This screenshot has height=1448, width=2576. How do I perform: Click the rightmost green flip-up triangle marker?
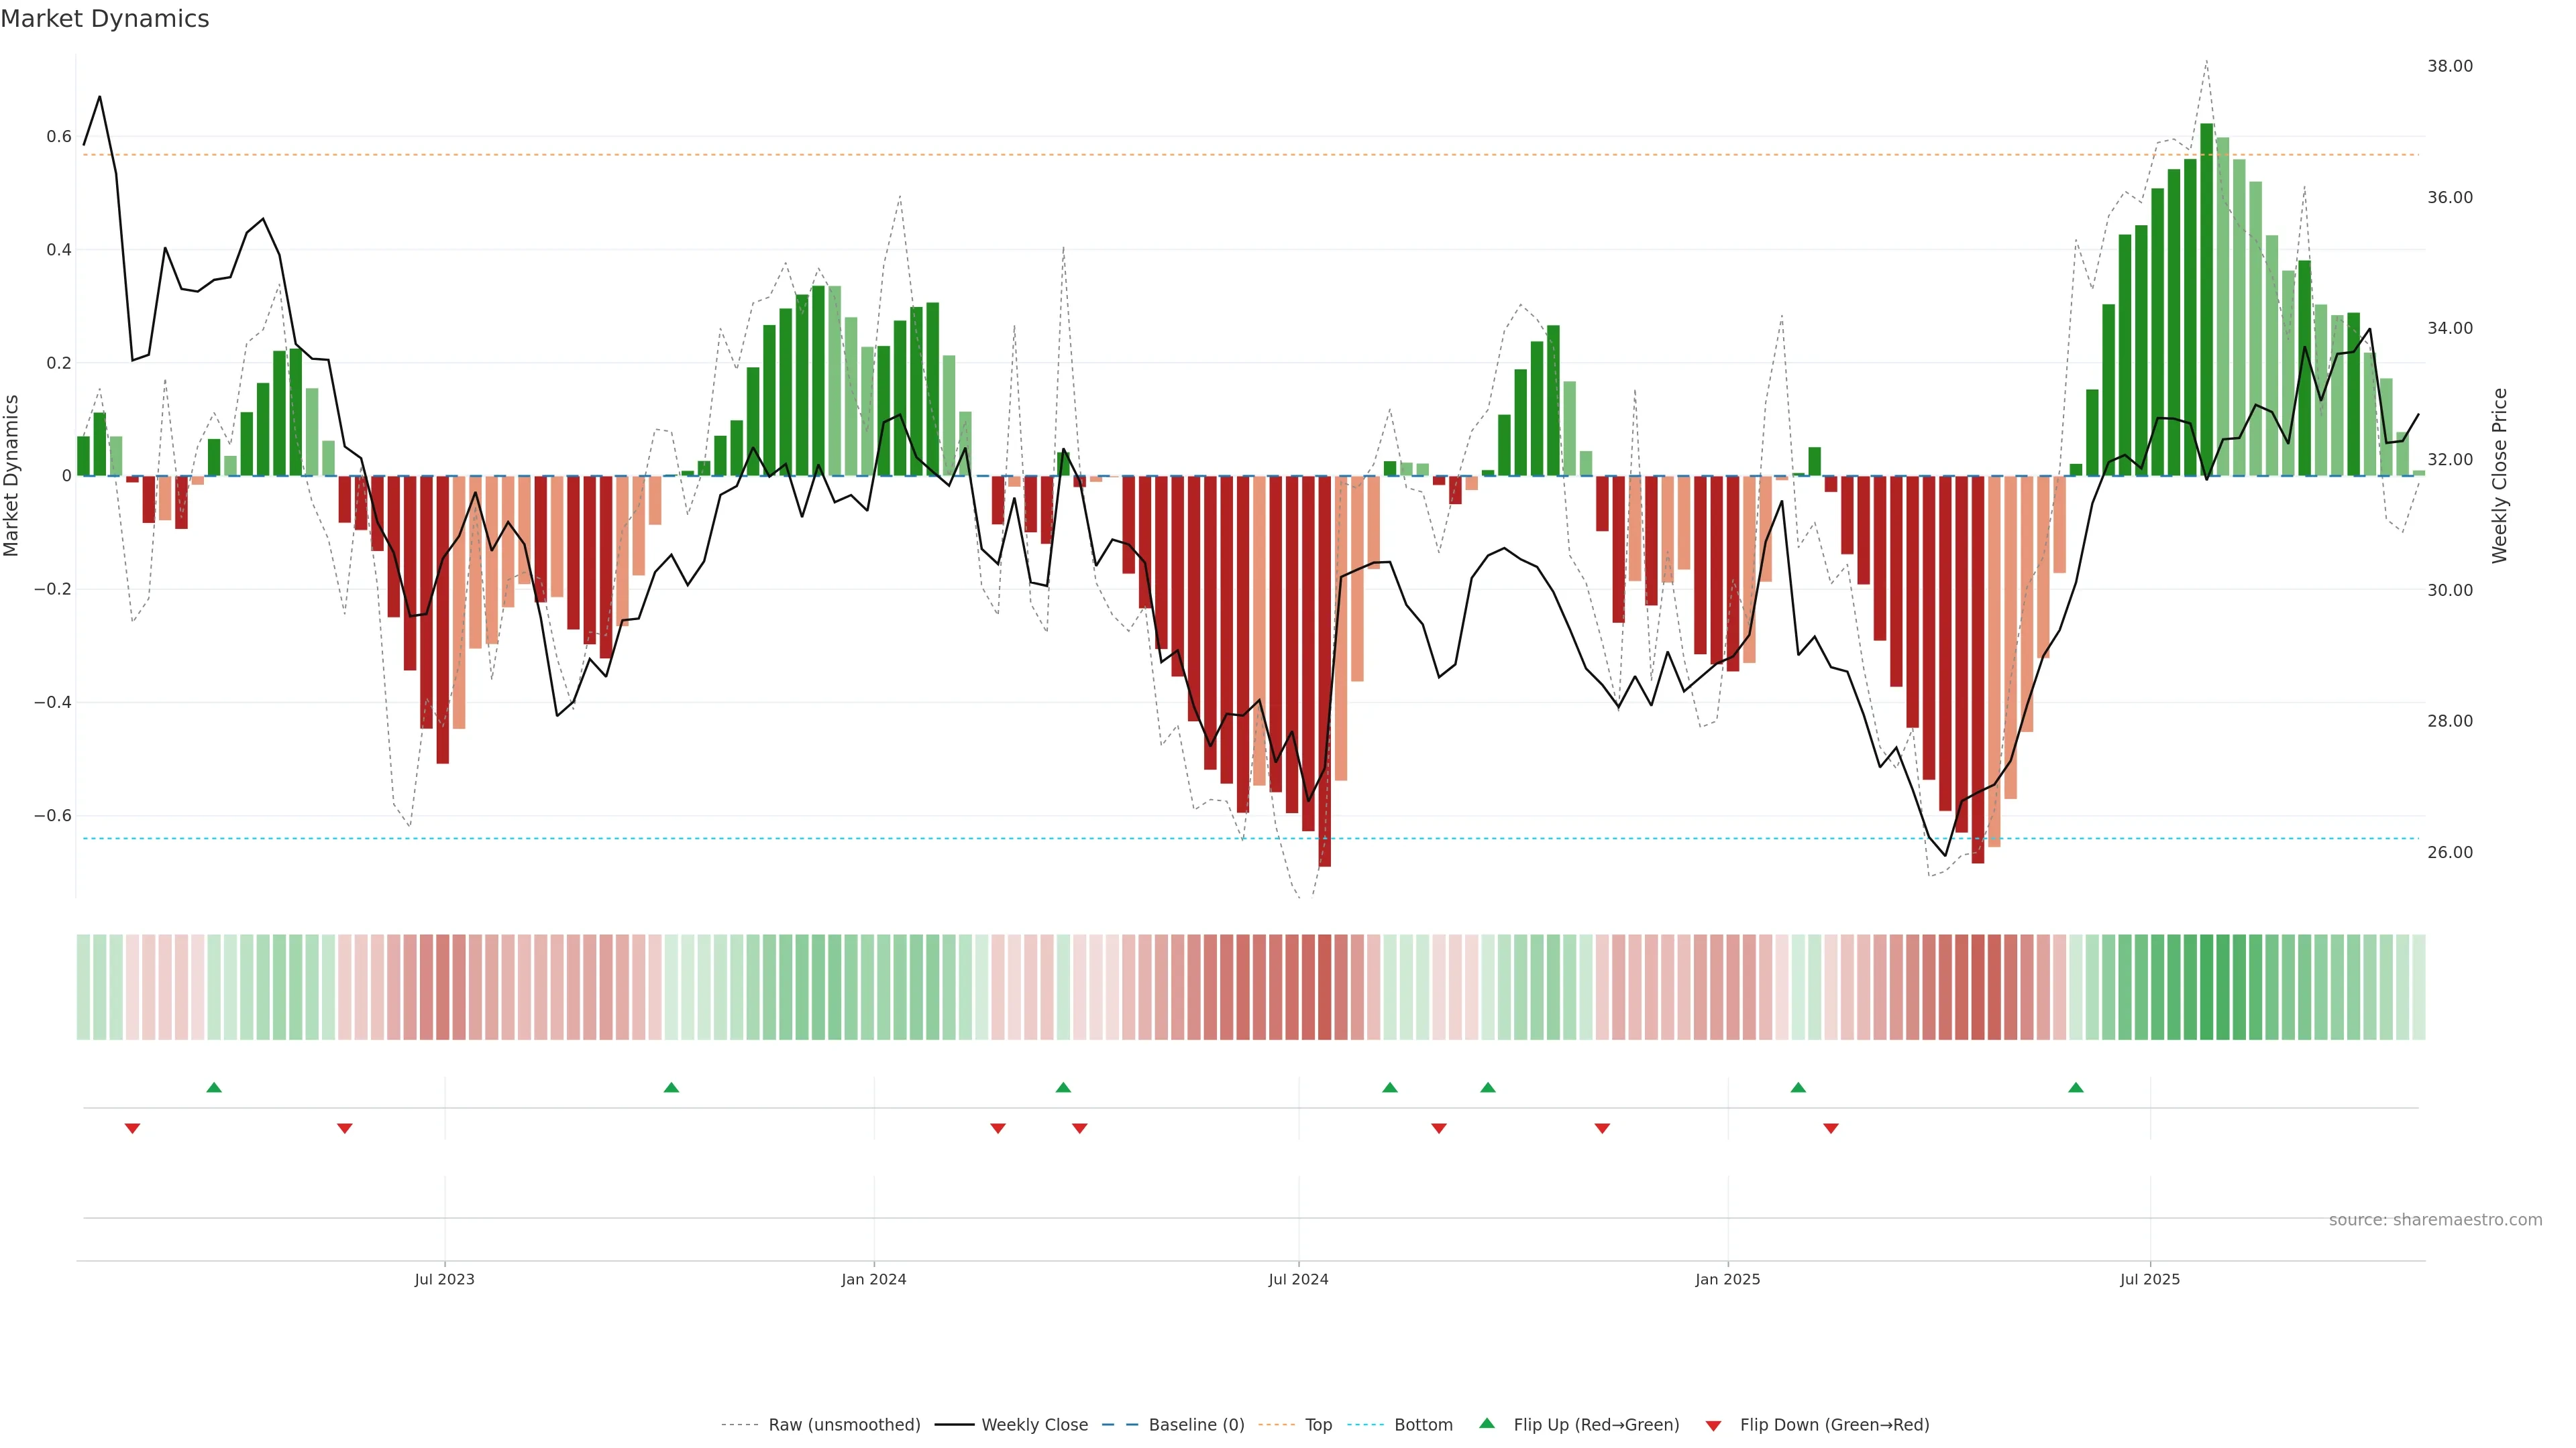2076,1087
